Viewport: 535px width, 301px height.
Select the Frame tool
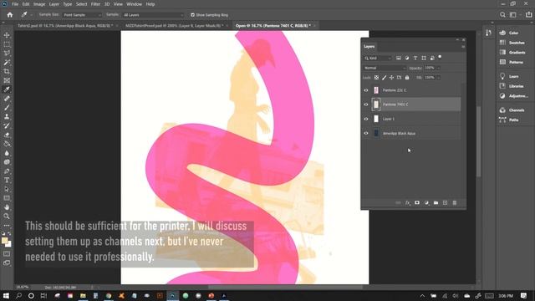pos(7,80)
